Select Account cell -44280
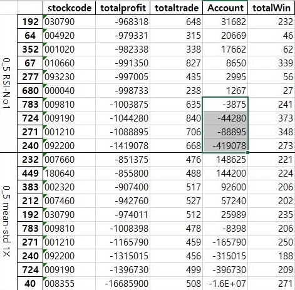 (x=225, y=118)
